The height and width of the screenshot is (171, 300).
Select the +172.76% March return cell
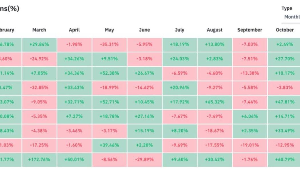click(39, 160)
